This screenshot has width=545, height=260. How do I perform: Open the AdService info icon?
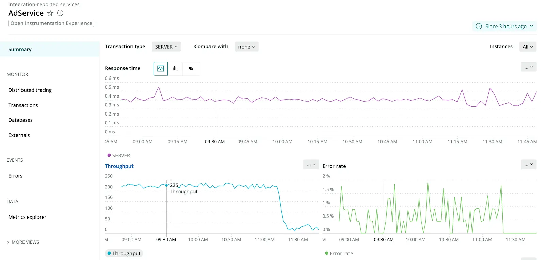60,13
